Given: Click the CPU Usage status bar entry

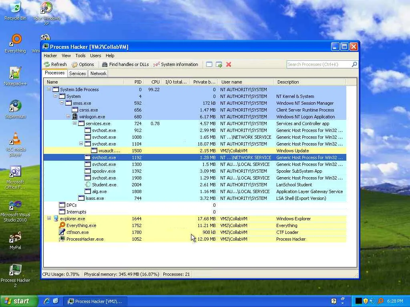Looking at the screenshot, I should [61, 274].
